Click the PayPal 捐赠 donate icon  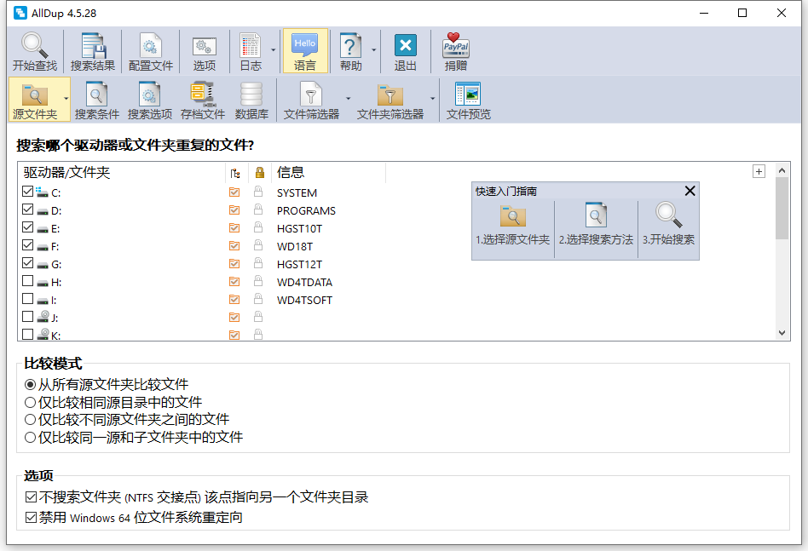pos(455,45)
